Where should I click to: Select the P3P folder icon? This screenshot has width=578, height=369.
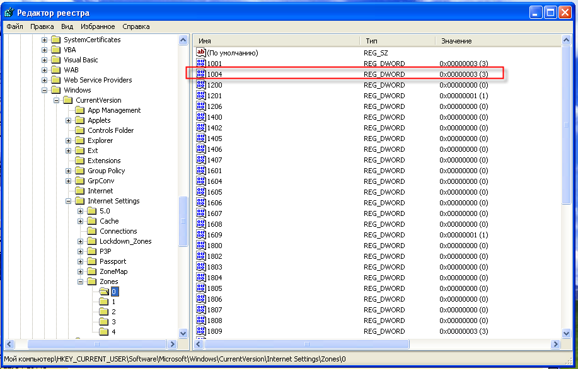tap(92, 251)
